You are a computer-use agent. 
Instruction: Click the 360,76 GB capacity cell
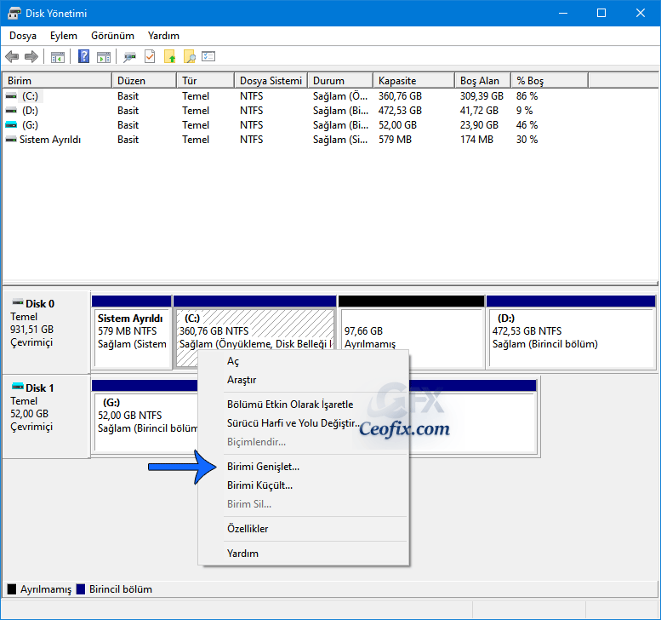(400, 96)
